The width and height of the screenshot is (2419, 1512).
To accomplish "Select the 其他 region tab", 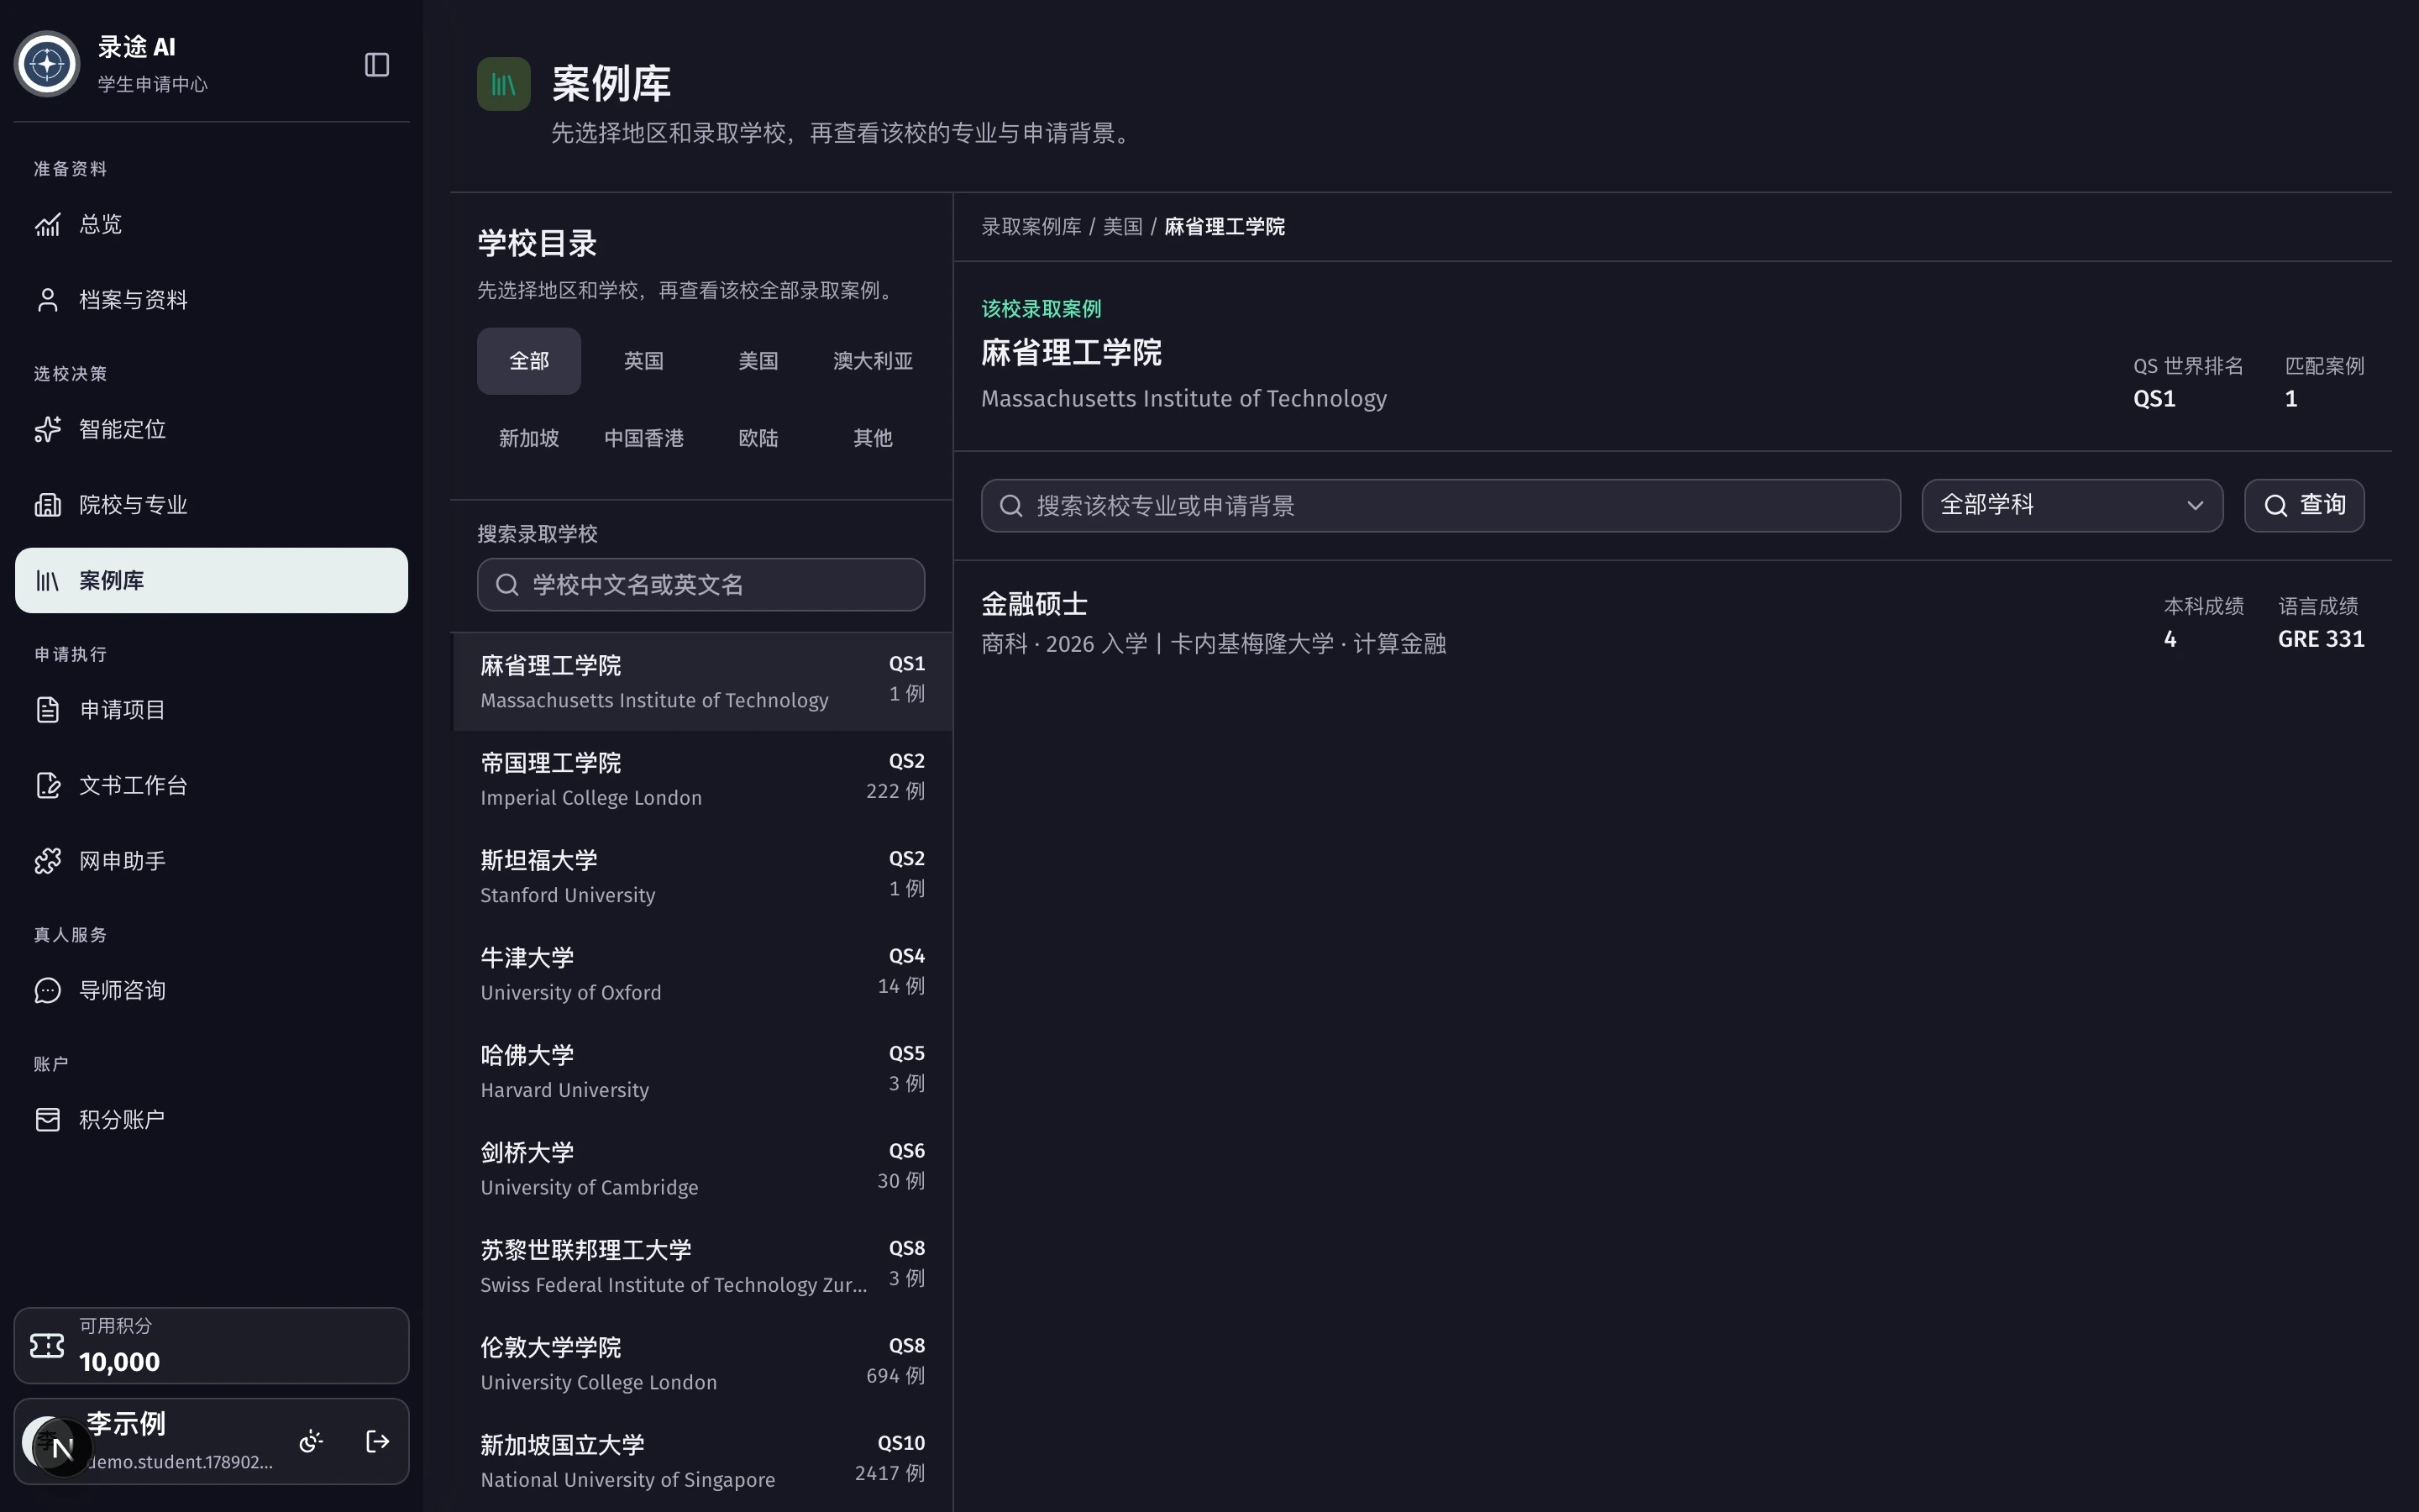I will tap(873, 438).
